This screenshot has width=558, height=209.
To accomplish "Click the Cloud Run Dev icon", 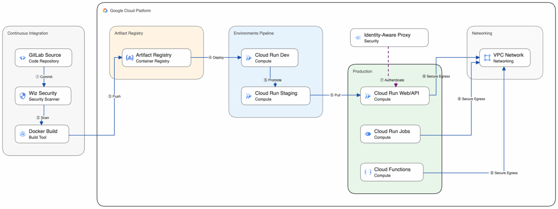I will tap(249, 58).
